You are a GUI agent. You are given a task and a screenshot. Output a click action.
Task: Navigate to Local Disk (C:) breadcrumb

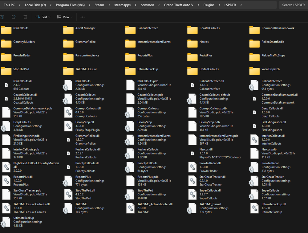click(x=35, y=5)
